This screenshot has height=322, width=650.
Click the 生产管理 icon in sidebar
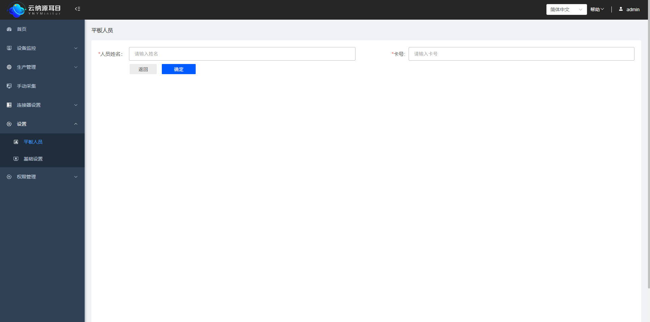tap(9, 67)
